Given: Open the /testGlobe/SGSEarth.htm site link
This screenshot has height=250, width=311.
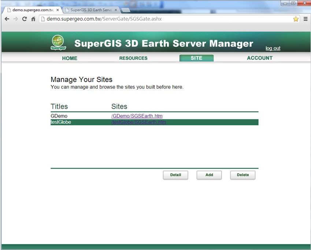Looking at the screenshot, I should click(x=138, y=122).
